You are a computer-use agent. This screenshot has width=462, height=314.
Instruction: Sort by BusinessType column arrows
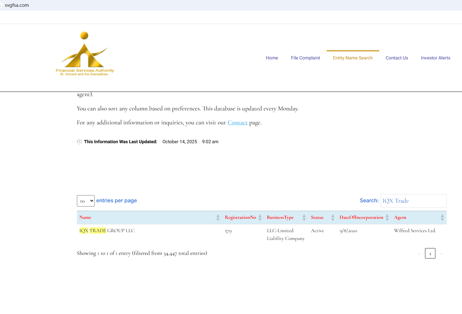[x=304, y=218]
